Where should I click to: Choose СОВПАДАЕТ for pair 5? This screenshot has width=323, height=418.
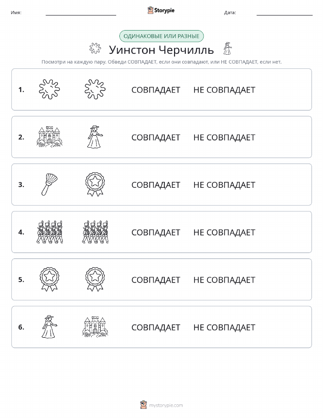tap(156, 280)
